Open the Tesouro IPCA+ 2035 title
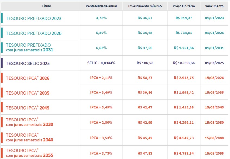 tap(28, 93)
